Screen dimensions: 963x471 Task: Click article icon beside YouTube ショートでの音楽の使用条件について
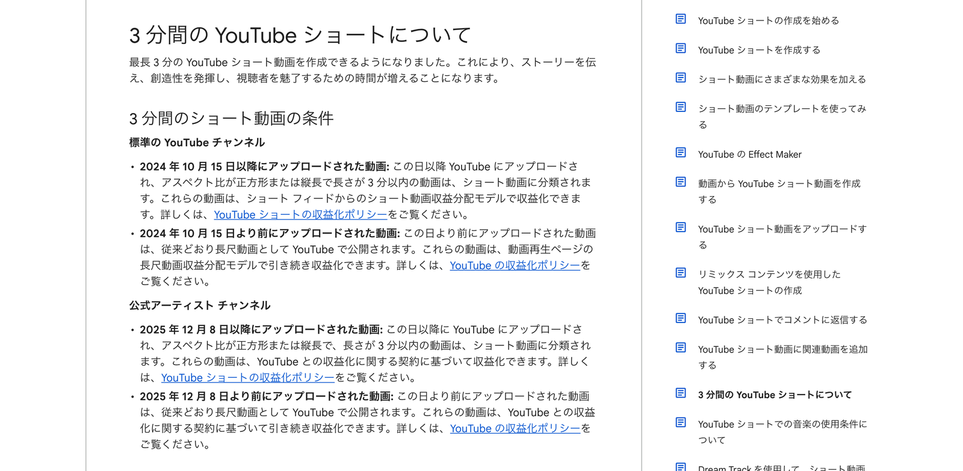pos(681,423)
